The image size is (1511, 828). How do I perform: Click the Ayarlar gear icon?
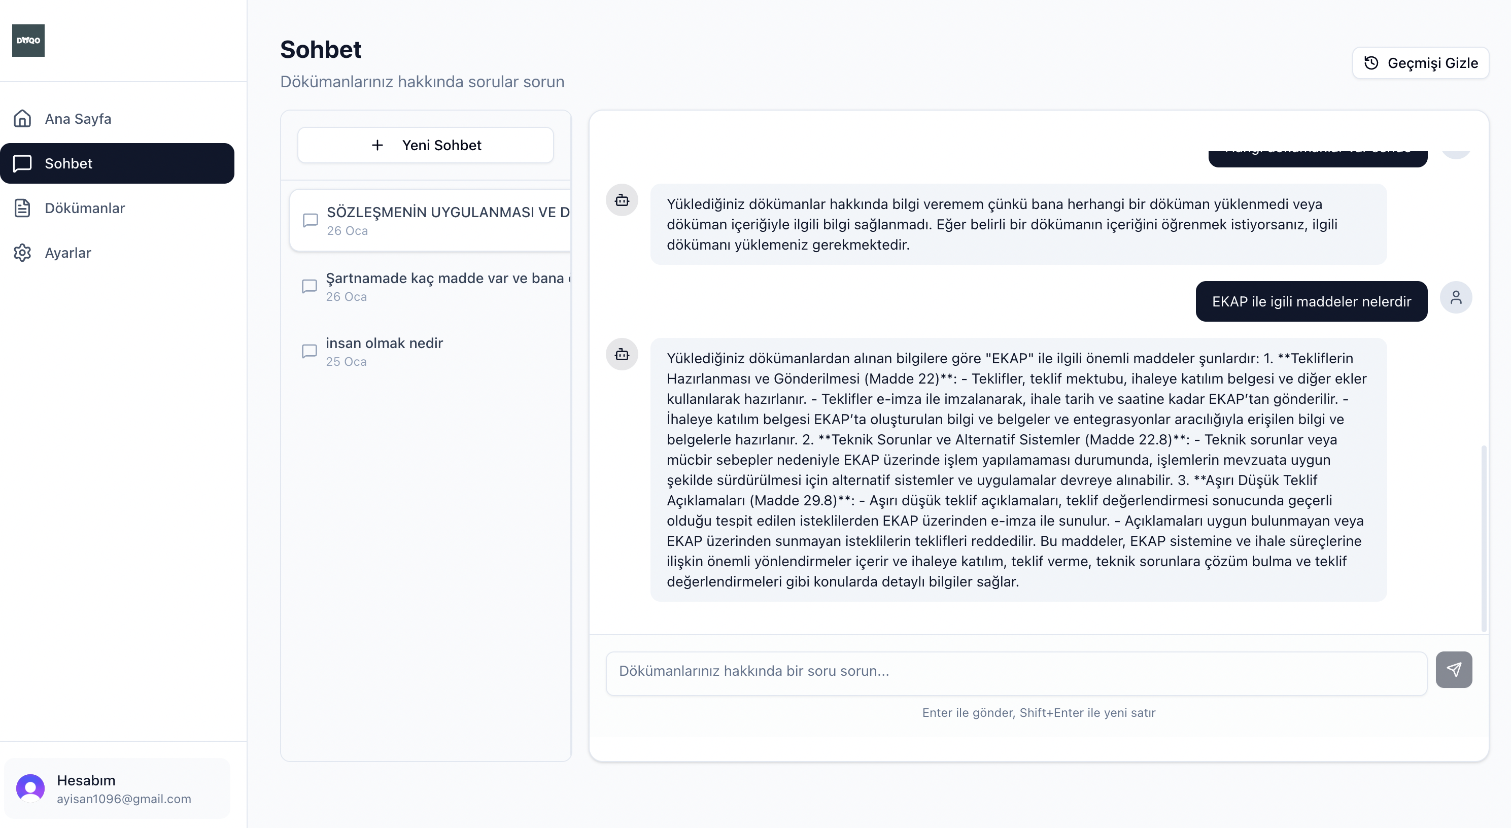click(x=22, y=253)
